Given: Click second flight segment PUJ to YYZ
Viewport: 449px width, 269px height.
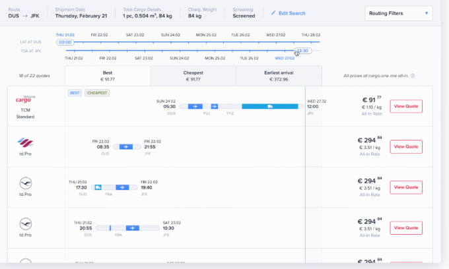Looking at the screenshot, I should click(215, 106).
